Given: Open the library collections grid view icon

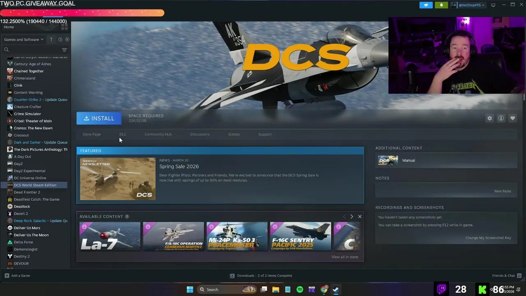Looking at the screenshot, I should pyautogui.click(x=64, y=27).
